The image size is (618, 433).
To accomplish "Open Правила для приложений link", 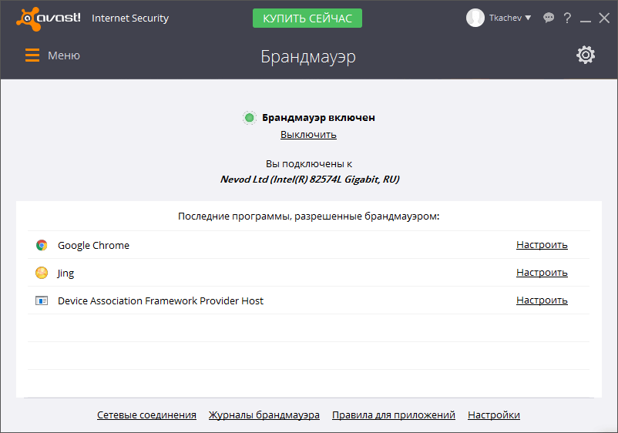I will pyautogui.click(x=394, y=415).
